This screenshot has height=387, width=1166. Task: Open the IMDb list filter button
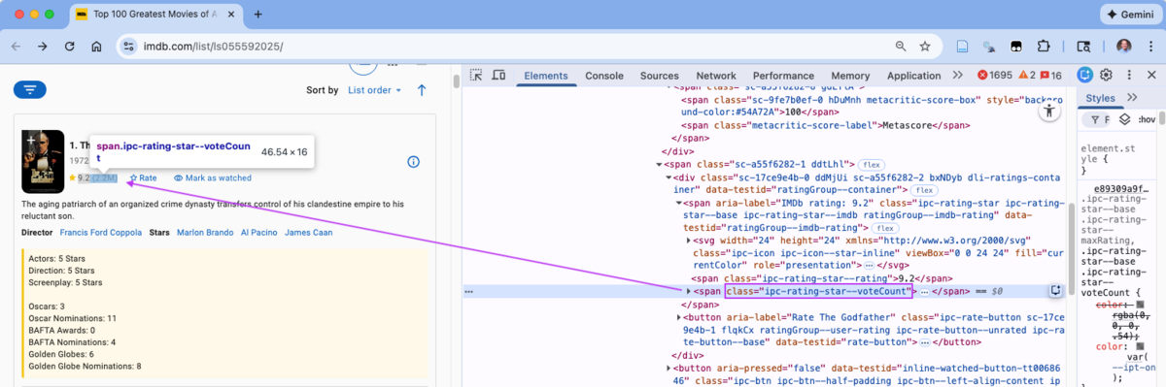pos(30,90)
